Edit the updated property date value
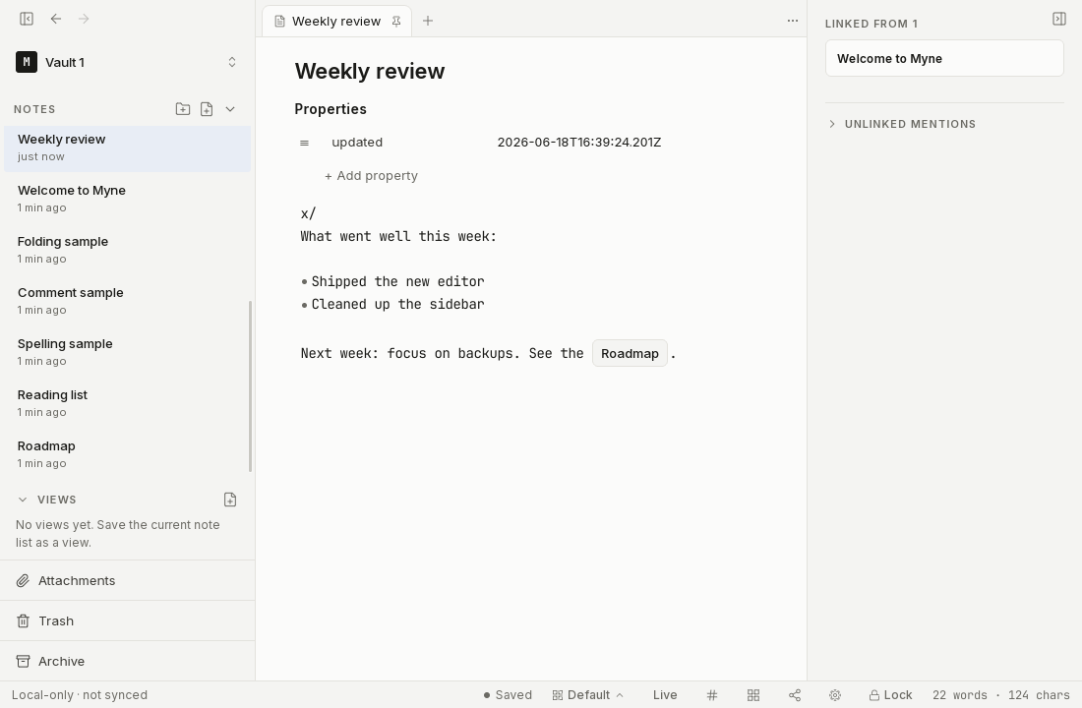This screenshot has width=1082, height=708. tap(579, 143)
